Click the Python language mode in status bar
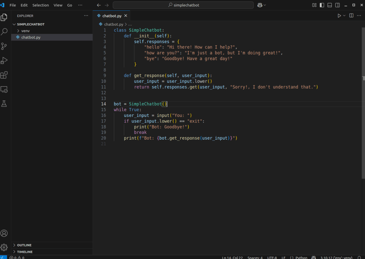 pyautogui.click(x=301, y=257)
